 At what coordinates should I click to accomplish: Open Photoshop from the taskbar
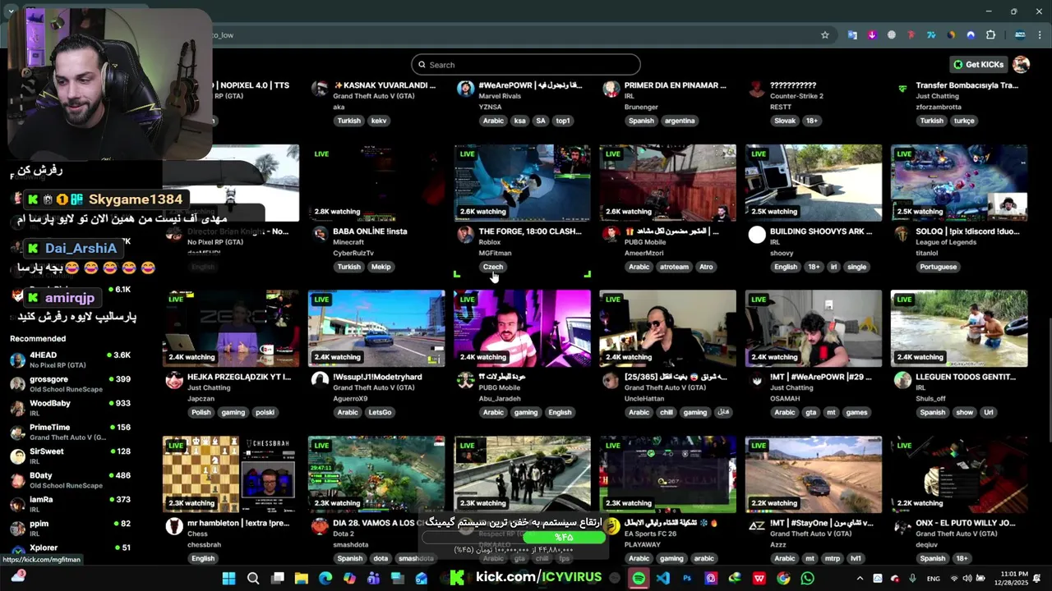click(687, 578)
